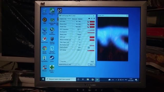Click Cortana circle taskbar icon
Image resolution: width=164 pixels, height=92 pixels.
tap(78, 79)
